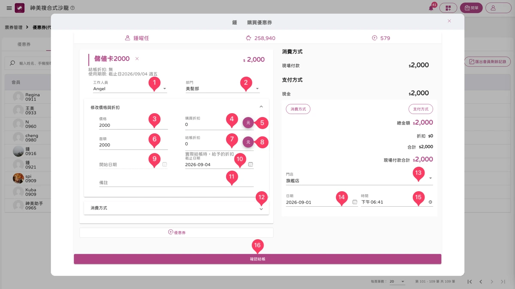Image resolution: width=515 pixels, height=289 pixels.
Task: Open the calendar icon beside 截止日期 2026-09-04
Action: pos(251,164)
